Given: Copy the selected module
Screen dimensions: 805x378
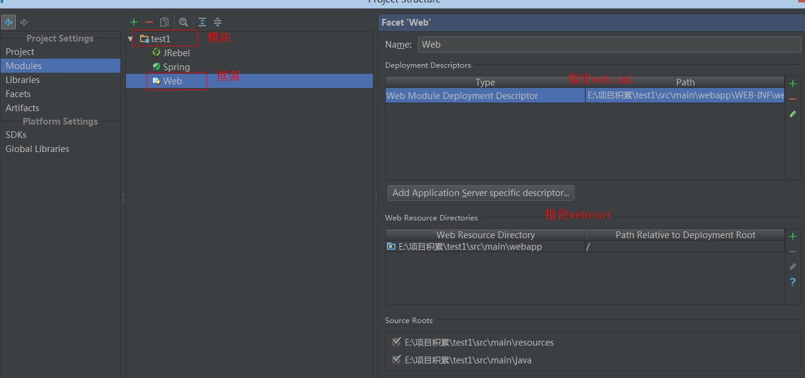Looking at the screenshot, I should [x=164, y=22].
